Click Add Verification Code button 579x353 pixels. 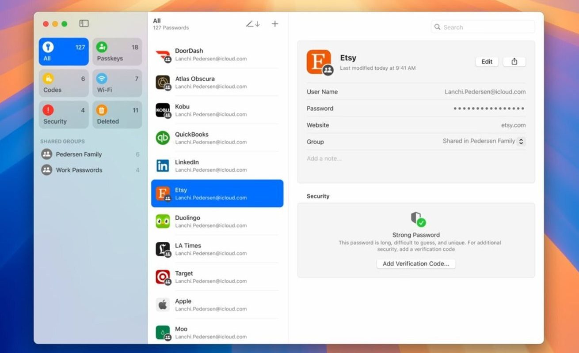(x=416, y=264)
